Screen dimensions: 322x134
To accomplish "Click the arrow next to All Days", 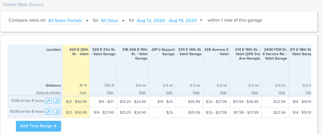I will (123, 21).
